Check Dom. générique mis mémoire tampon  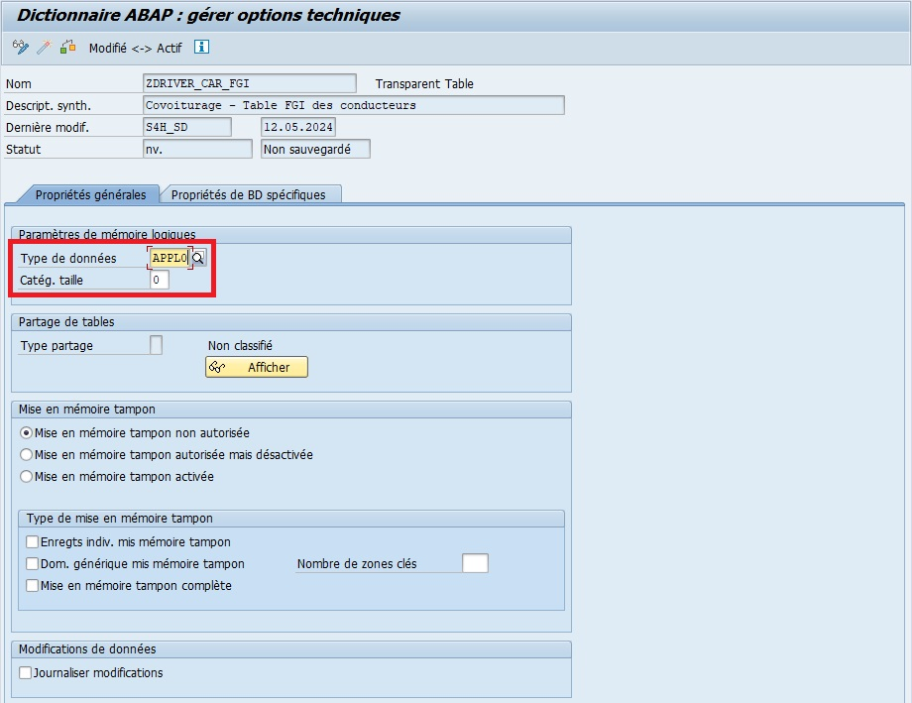pyautogui.click(x=33, y=564)
